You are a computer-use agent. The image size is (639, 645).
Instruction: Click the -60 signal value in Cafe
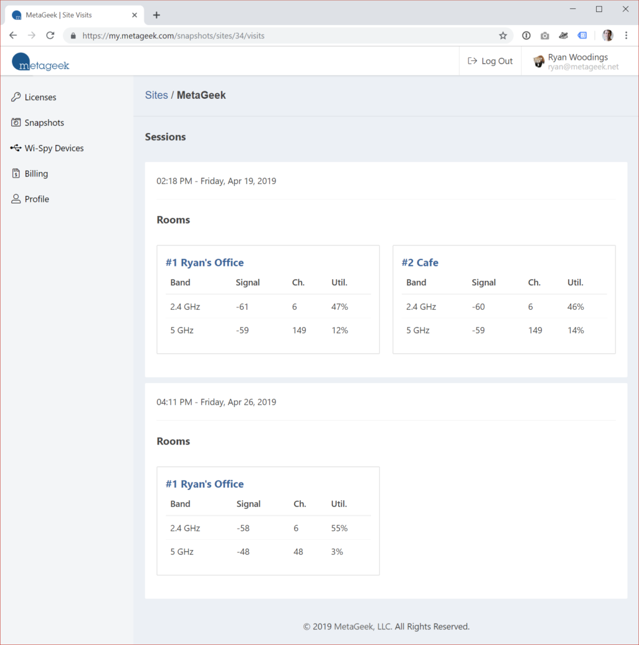coord(478,307)
